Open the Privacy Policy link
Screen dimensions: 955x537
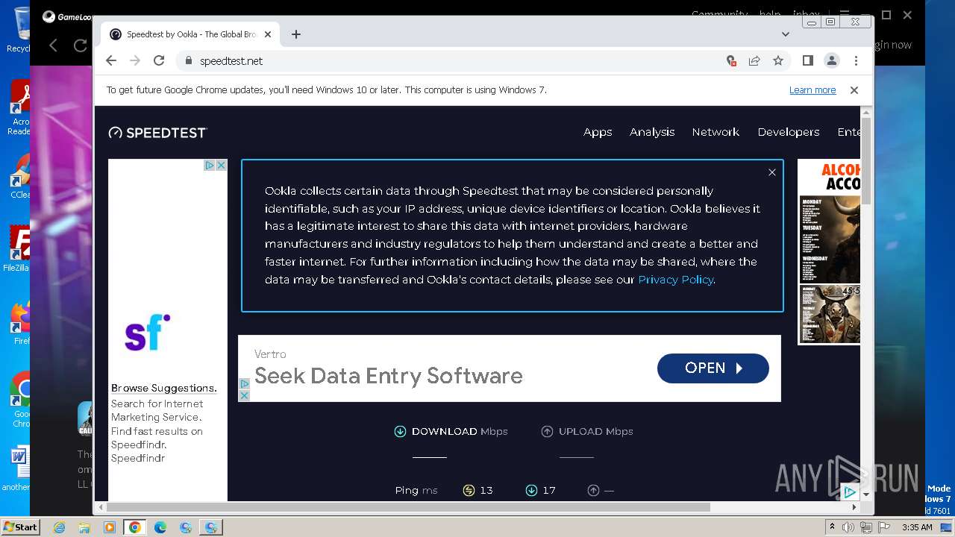click(676, 280)
